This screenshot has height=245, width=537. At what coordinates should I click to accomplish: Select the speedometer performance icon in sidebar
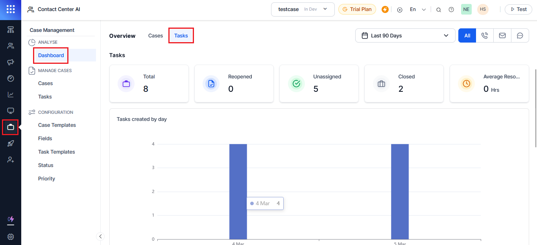click(x=10, y=78)
